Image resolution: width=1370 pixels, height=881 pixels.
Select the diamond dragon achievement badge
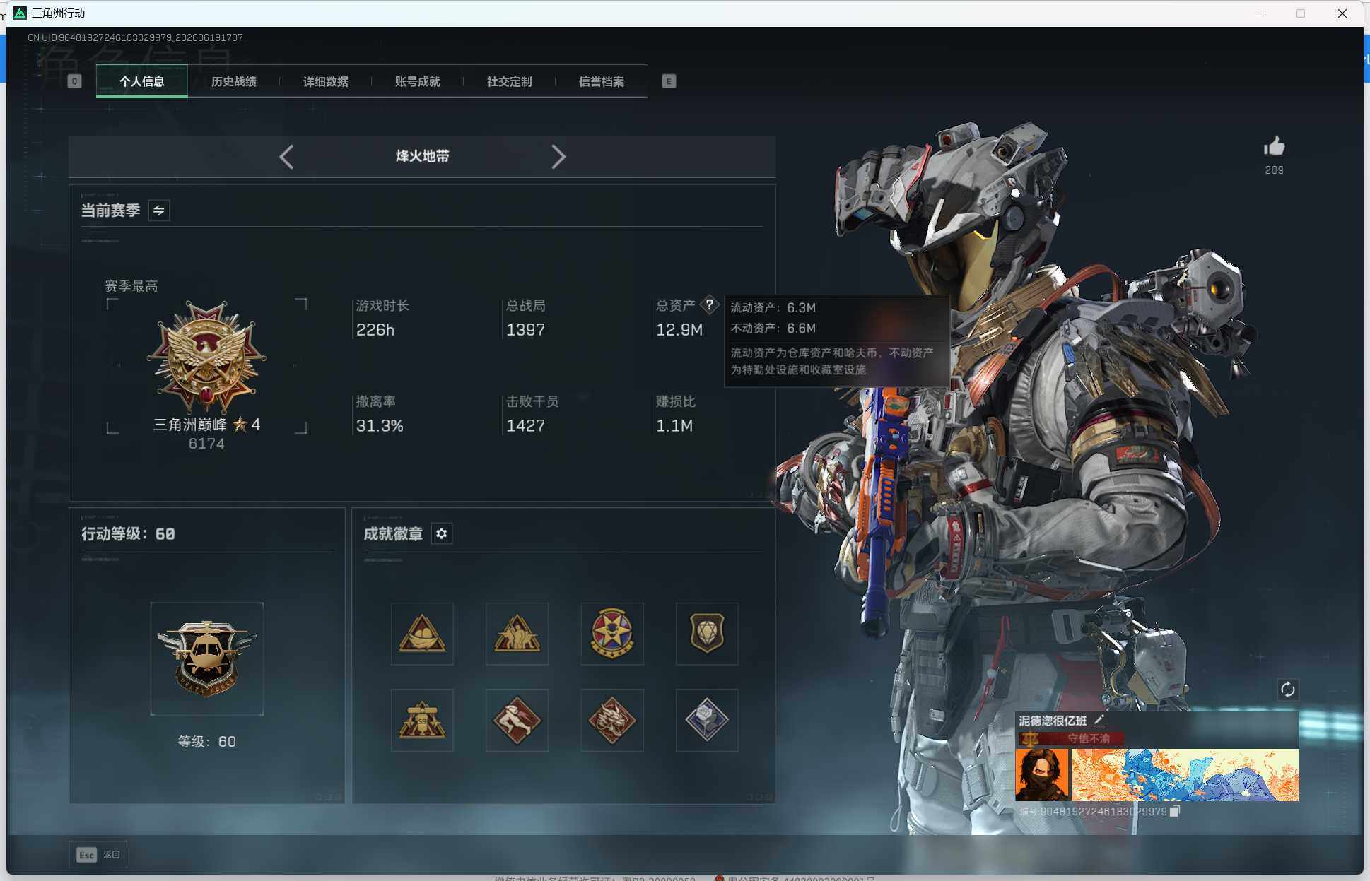(x=612, y=720)
